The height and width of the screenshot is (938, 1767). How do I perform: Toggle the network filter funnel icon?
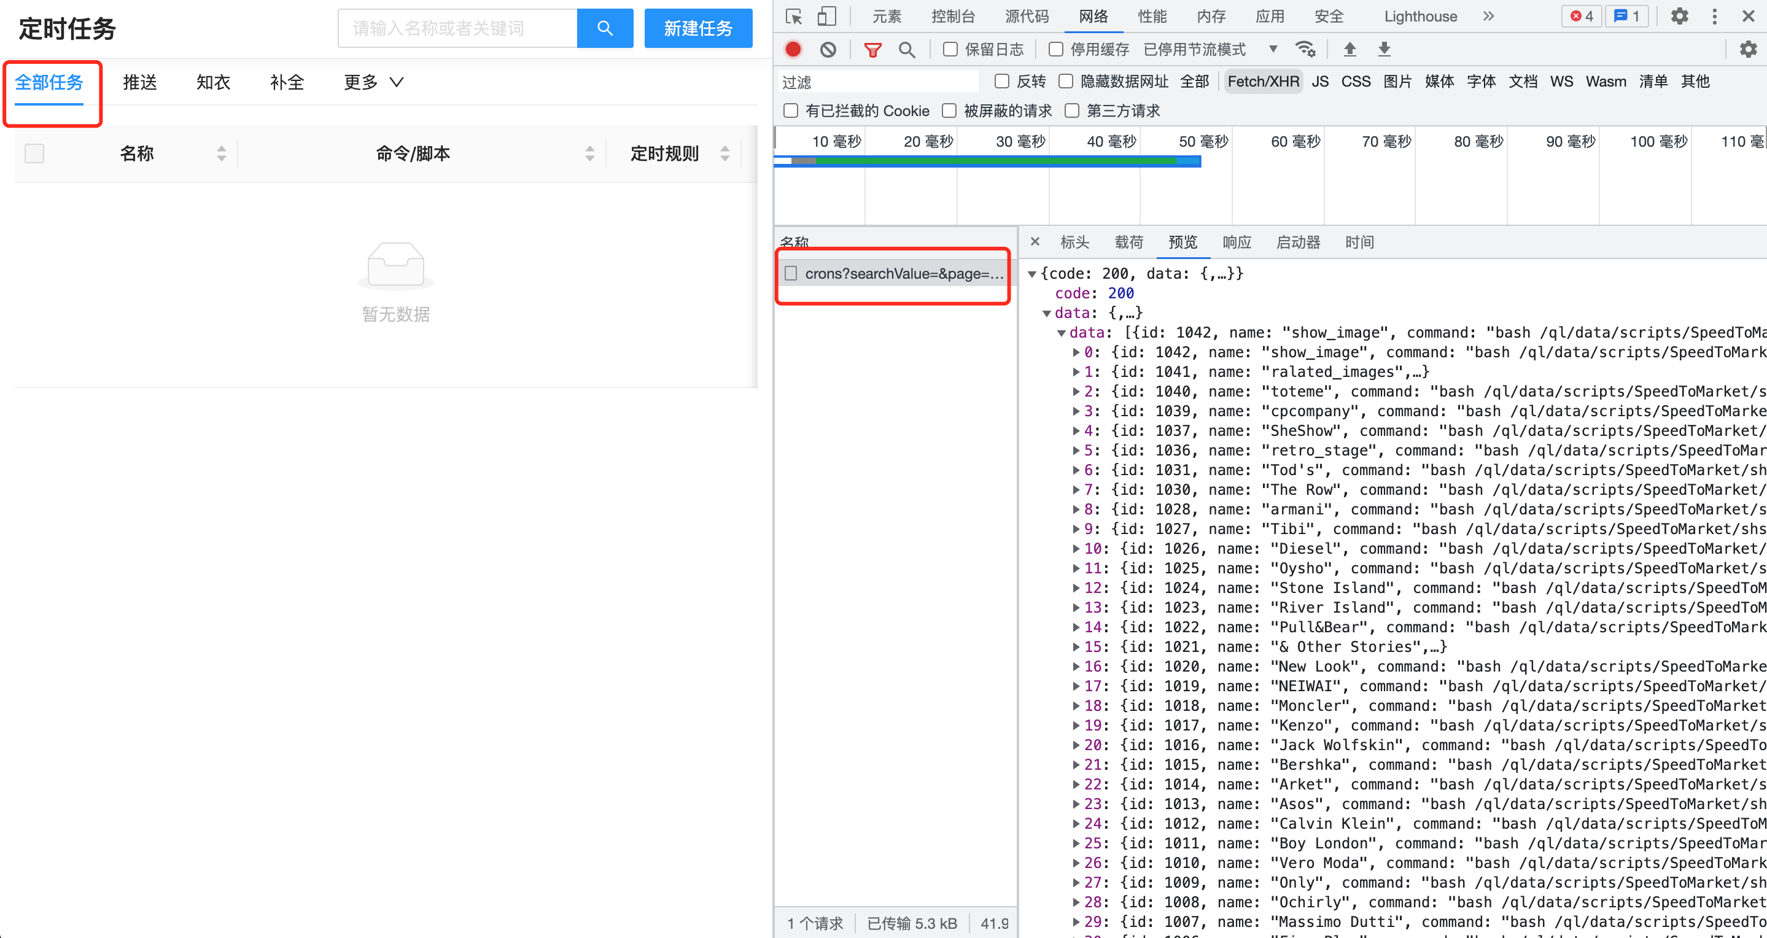872,49
